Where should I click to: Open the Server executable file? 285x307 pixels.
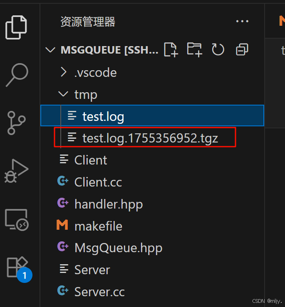[x=152, y=270]
